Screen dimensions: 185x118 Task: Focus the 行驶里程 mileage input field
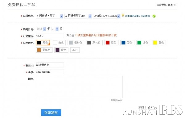(50, 36)
